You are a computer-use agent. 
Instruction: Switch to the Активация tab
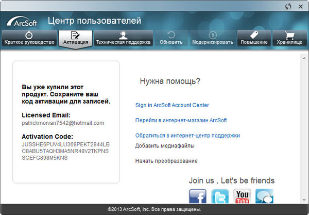[x=75, y=38]
